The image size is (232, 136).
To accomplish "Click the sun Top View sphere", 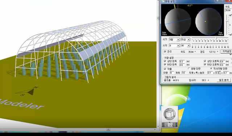I will pyautogui.click(x=208, y=21).
